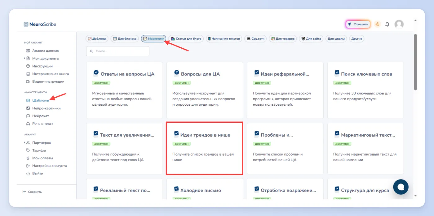
Task: Open Видео-инструкции in the sidebar
Action: (x=45, y=82)
